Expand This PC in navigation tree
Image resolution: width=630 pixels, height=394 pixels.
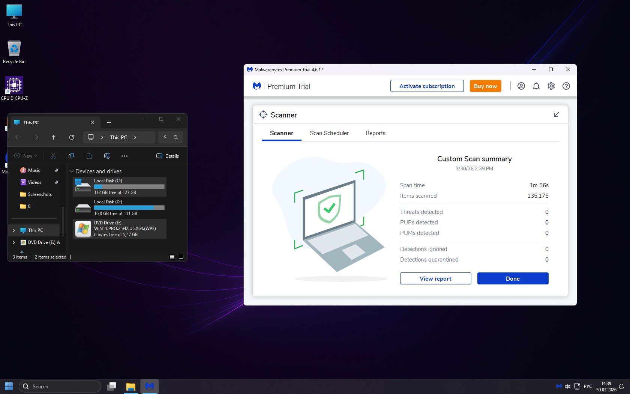(x=14, y=230)
